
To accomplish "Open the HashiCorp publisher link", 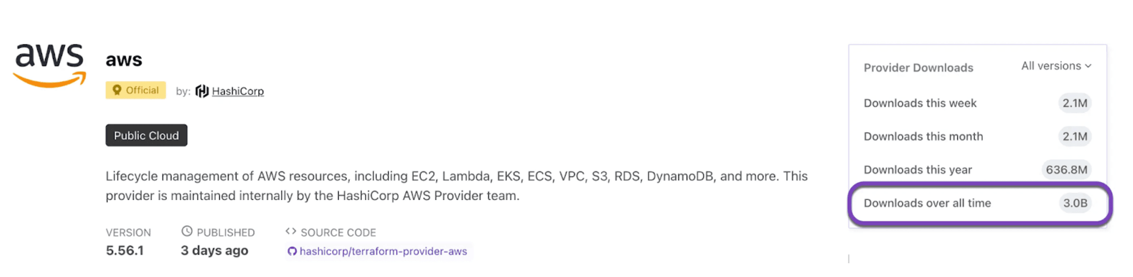I will (x=238, y=91).
